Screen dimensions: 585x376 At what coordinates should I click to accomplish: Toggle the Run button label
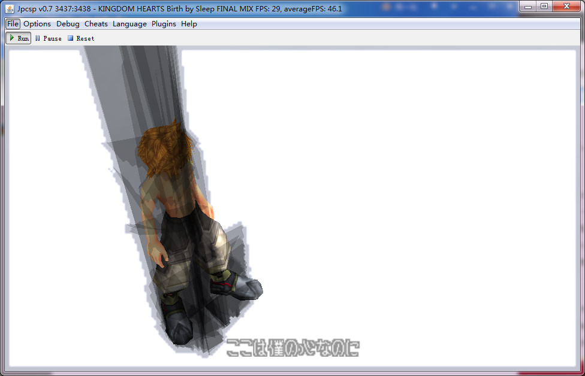(x=23, y=38)
